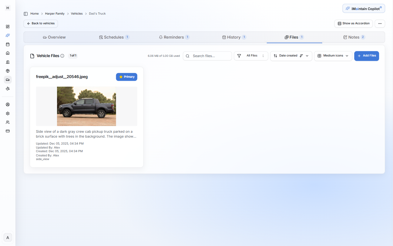Toggle Primary status on the truck photo
393x246 pixels.
click(x=126, y=77)
